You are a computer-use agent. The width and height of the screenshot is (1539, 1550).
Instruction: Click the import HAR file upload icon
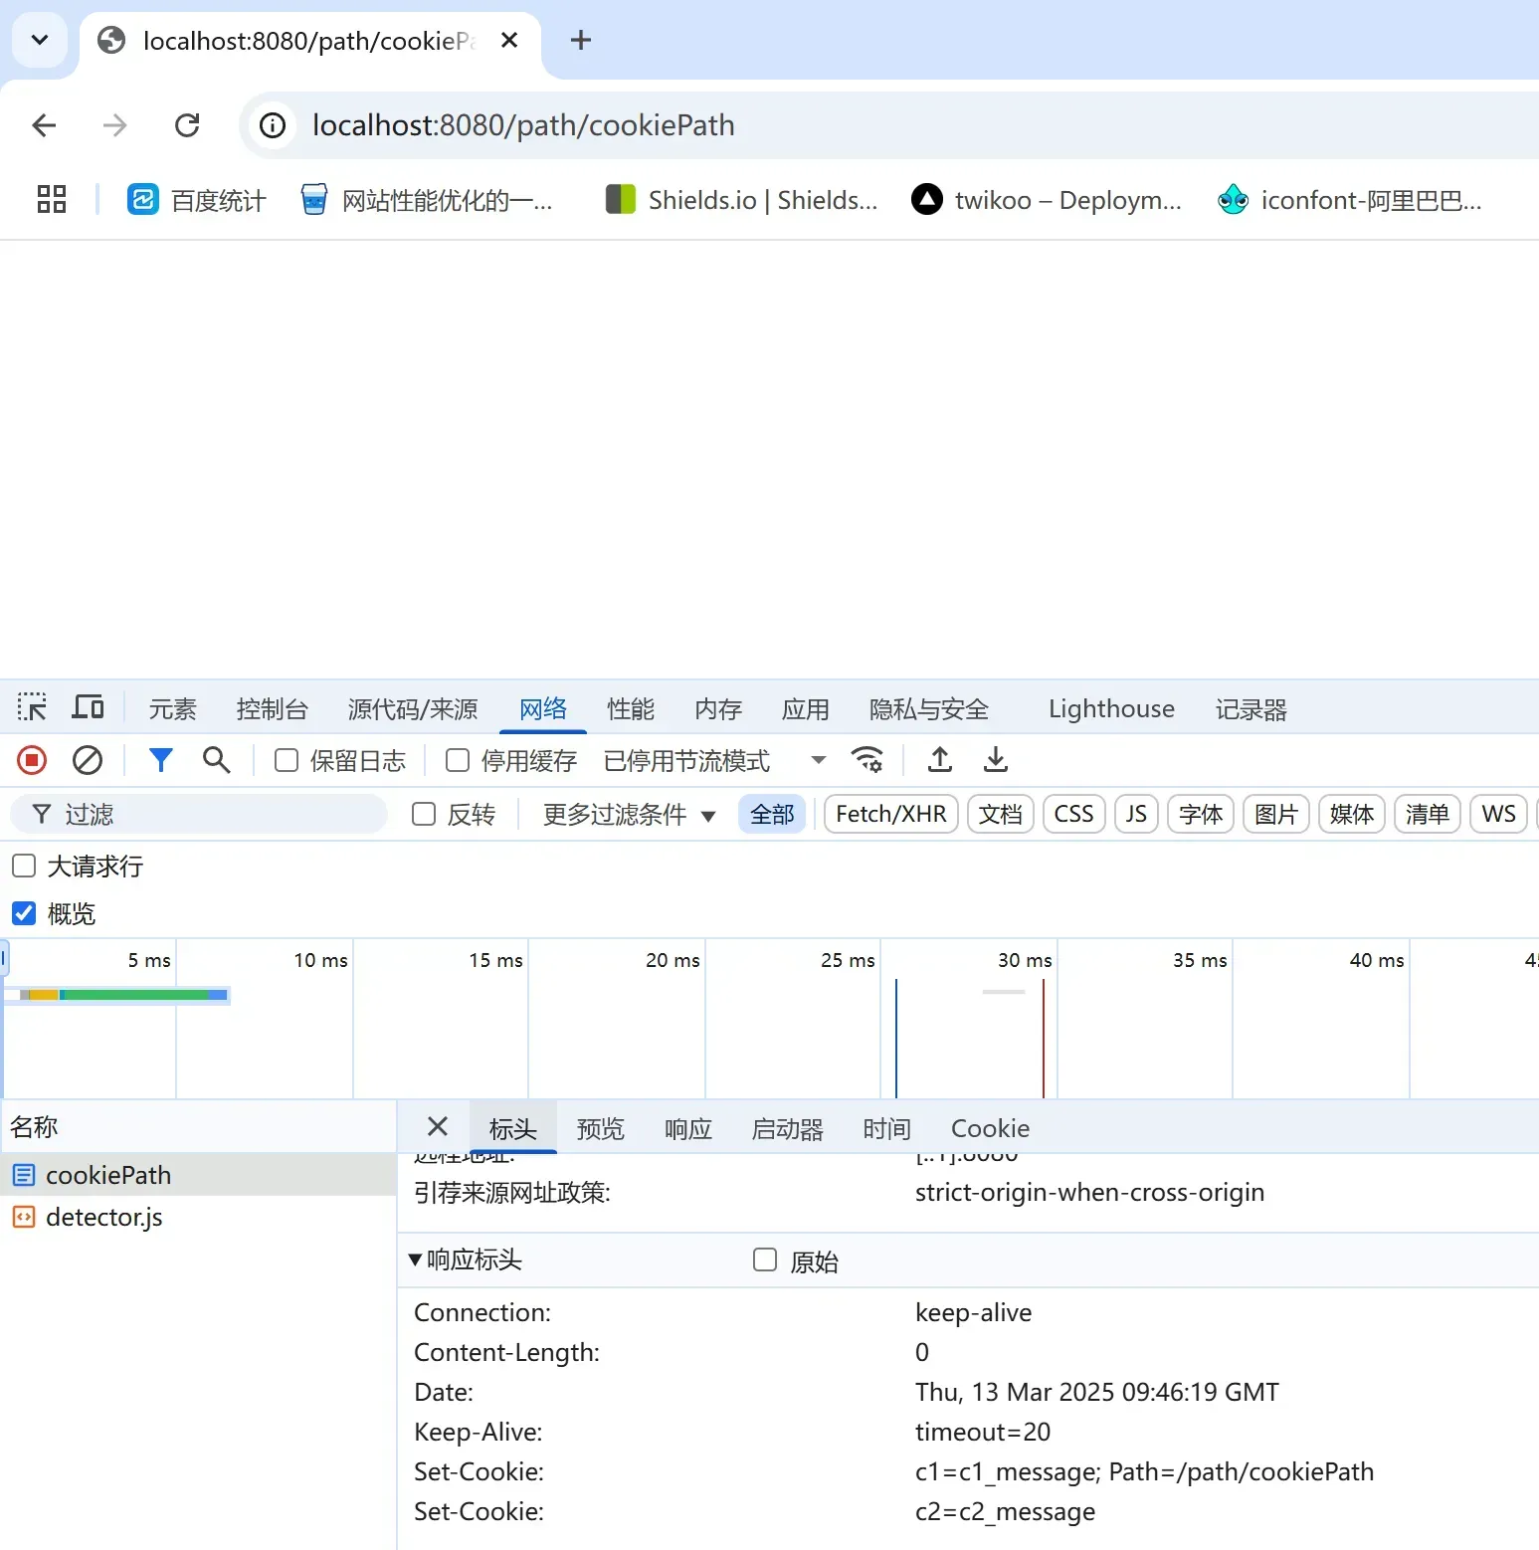(939, 761)
